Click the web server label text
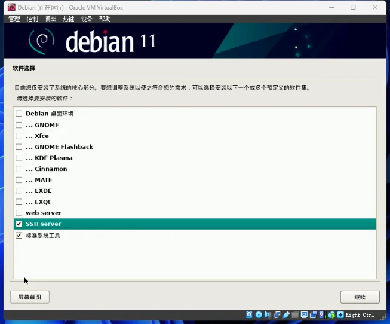The width and height of the screenshot is (390, 324). pyautogui.click(x=44, y=213)
